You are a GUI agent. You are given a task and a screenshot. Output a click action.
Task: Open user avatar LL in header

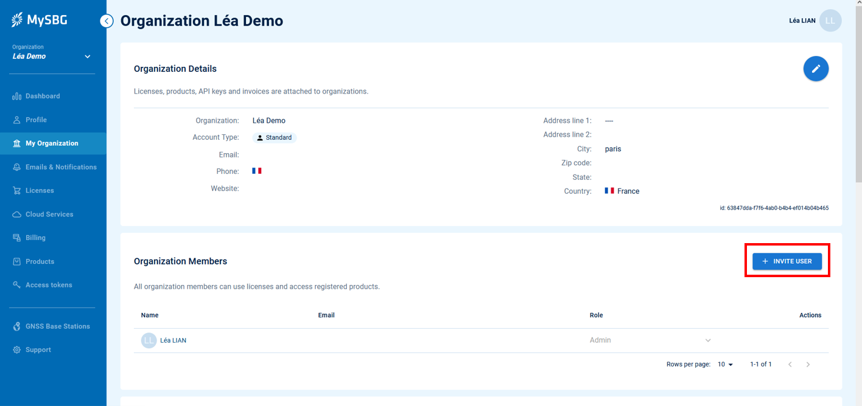[830, 21]
